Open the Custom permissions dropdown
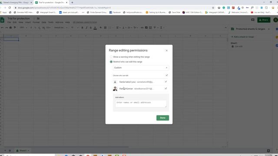The height and width of the screenshot is (156, 278). (141, 68)
